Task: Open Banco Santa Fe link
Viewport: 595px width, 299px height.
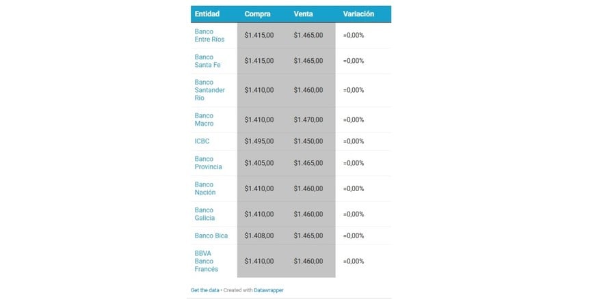Action: pos(207,61)
